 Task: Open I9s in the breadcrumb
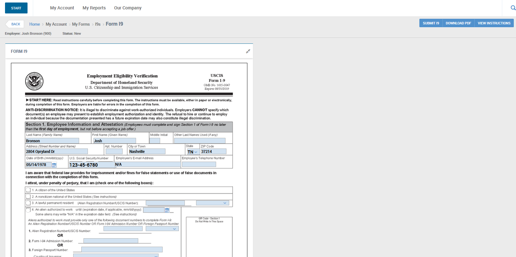(98, 24)
